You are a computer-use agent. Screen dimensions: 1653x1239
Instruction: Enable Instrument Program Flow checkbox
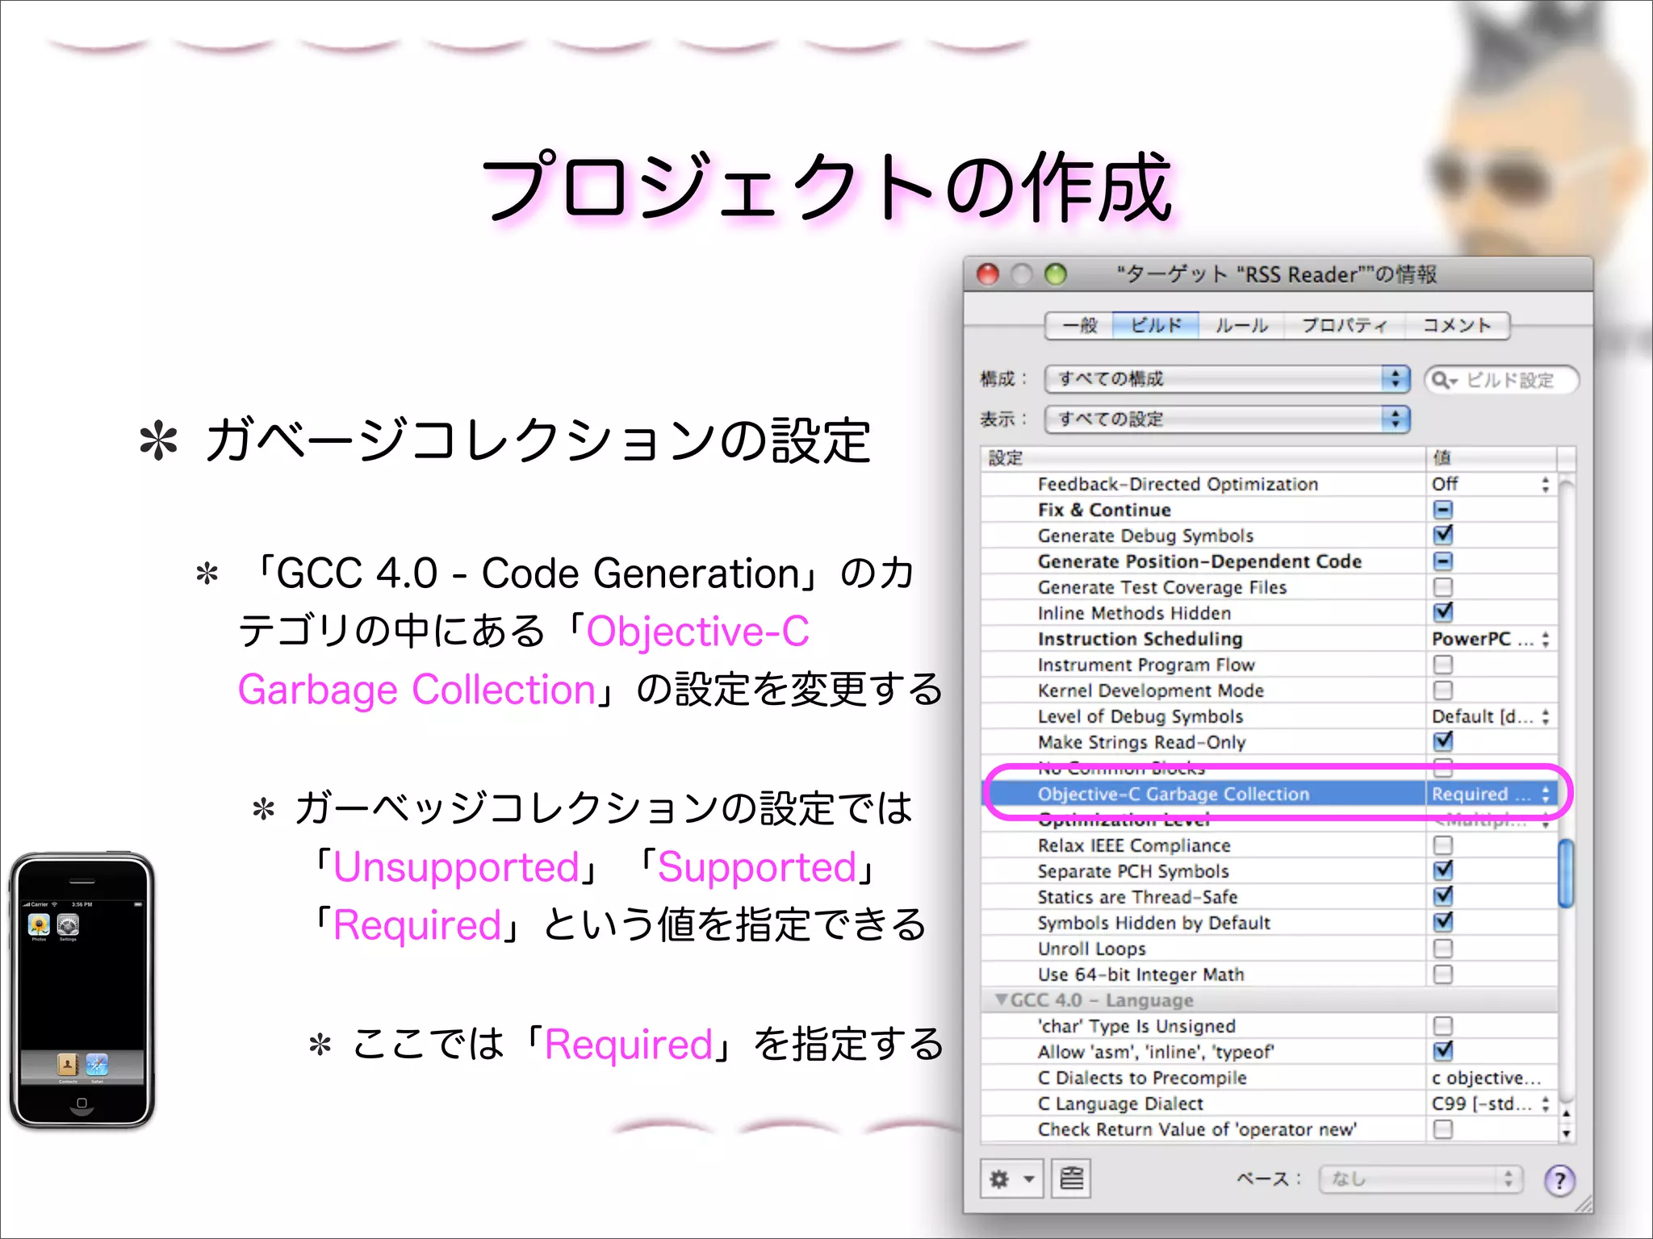click(x=1443, y=664)
